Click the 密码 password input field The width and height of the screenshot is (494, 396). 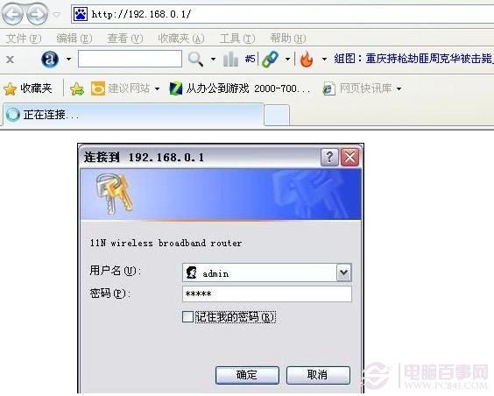(267, 293)
